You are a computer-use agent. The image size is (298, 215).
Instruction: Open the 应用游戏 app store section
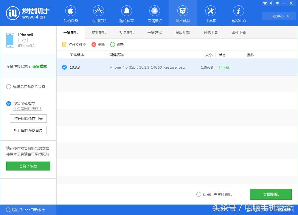99,13
